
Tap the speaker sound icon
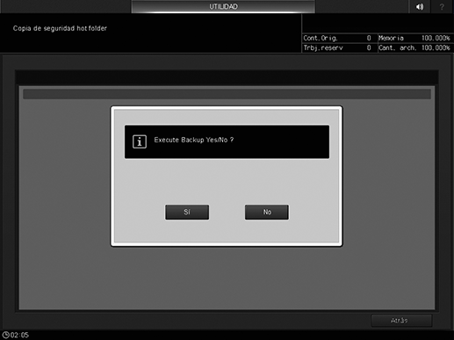point(420,6)
